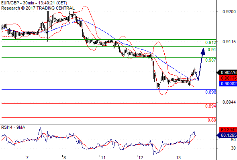Click the blue 0.90082 price tag
Screen dimensions: 237x160
pos(228,84)
